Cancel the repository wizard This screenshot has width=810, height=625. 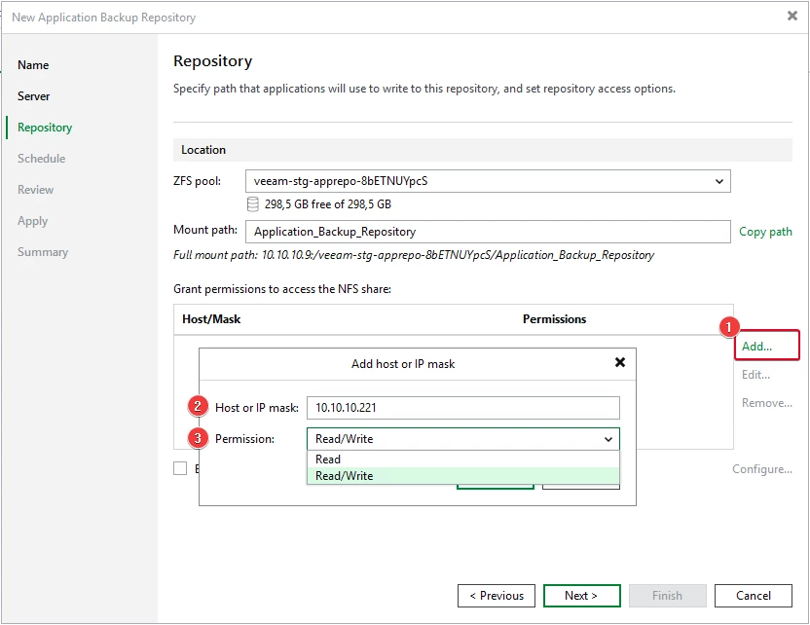tap(754, 596)
